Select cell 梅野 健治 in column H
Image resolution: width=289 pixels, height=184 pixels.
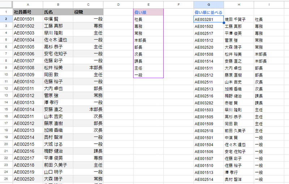(239, 96)
